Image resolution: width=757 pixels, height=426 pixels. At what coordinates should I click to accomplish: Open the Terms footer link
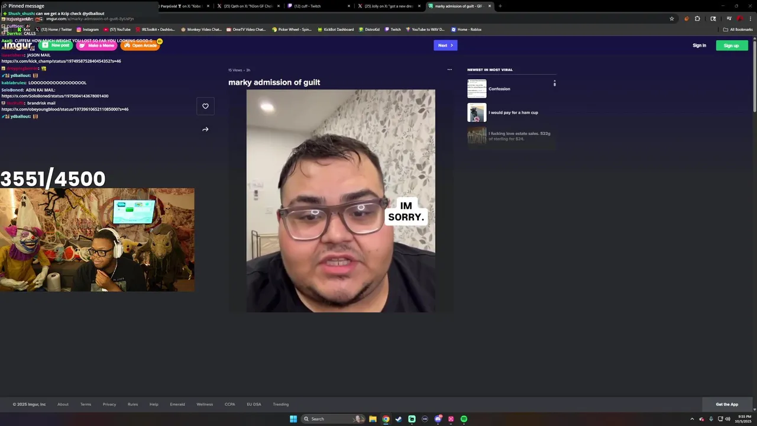pyautogui.click(x=86, y=405)
